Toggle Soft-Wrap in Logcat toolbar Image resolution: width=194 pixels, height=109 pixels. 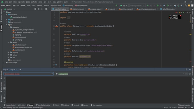coord(4,98)
